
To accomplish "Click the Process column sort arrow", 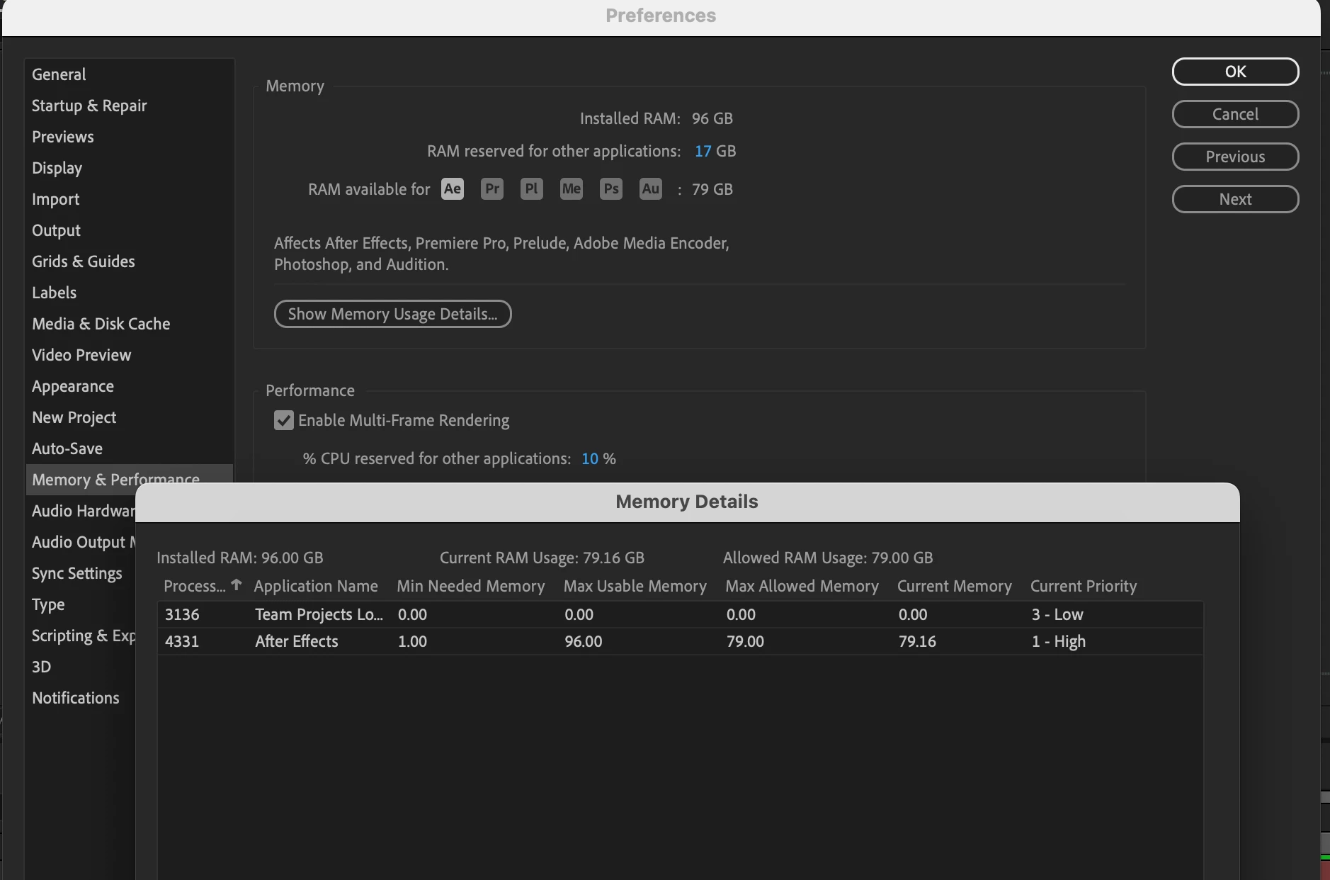I will [x=237, y=585].
